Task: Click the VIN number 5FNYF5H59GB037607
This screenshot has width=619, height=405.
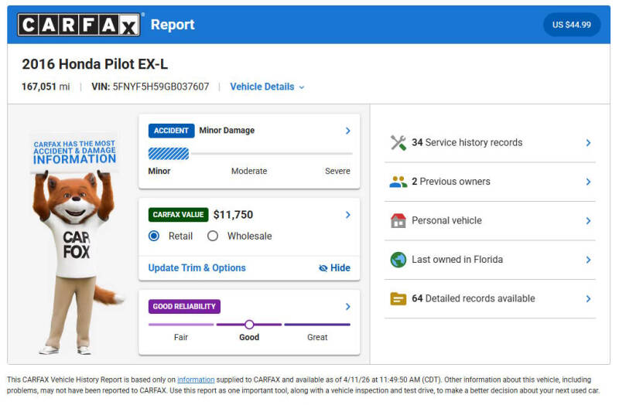Action: [x=161, y=87]
